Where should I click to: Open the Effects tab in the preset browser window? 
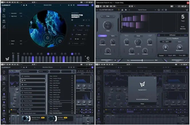[4, 83]
